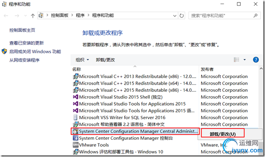Click 卸载/更改 in the toolbar
265x157 pixels.
click(105, 60)
